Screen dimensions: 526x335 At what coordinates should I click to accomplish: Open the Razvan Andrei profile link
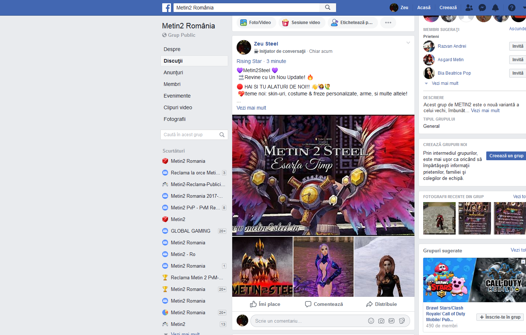point(452,46)
